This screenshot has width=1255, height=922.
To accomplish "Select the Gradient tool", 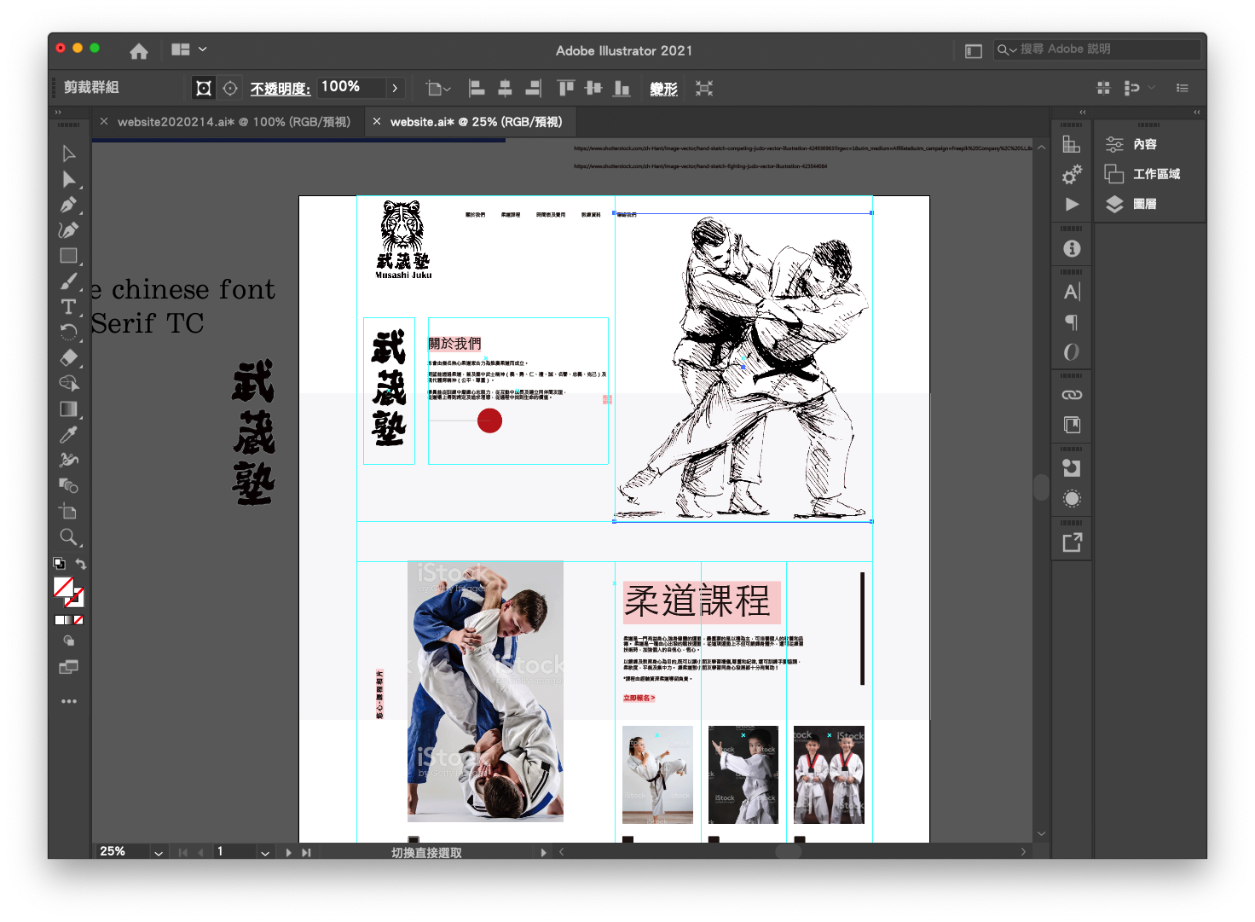I will pyautogui.click(x=69, y=409).
